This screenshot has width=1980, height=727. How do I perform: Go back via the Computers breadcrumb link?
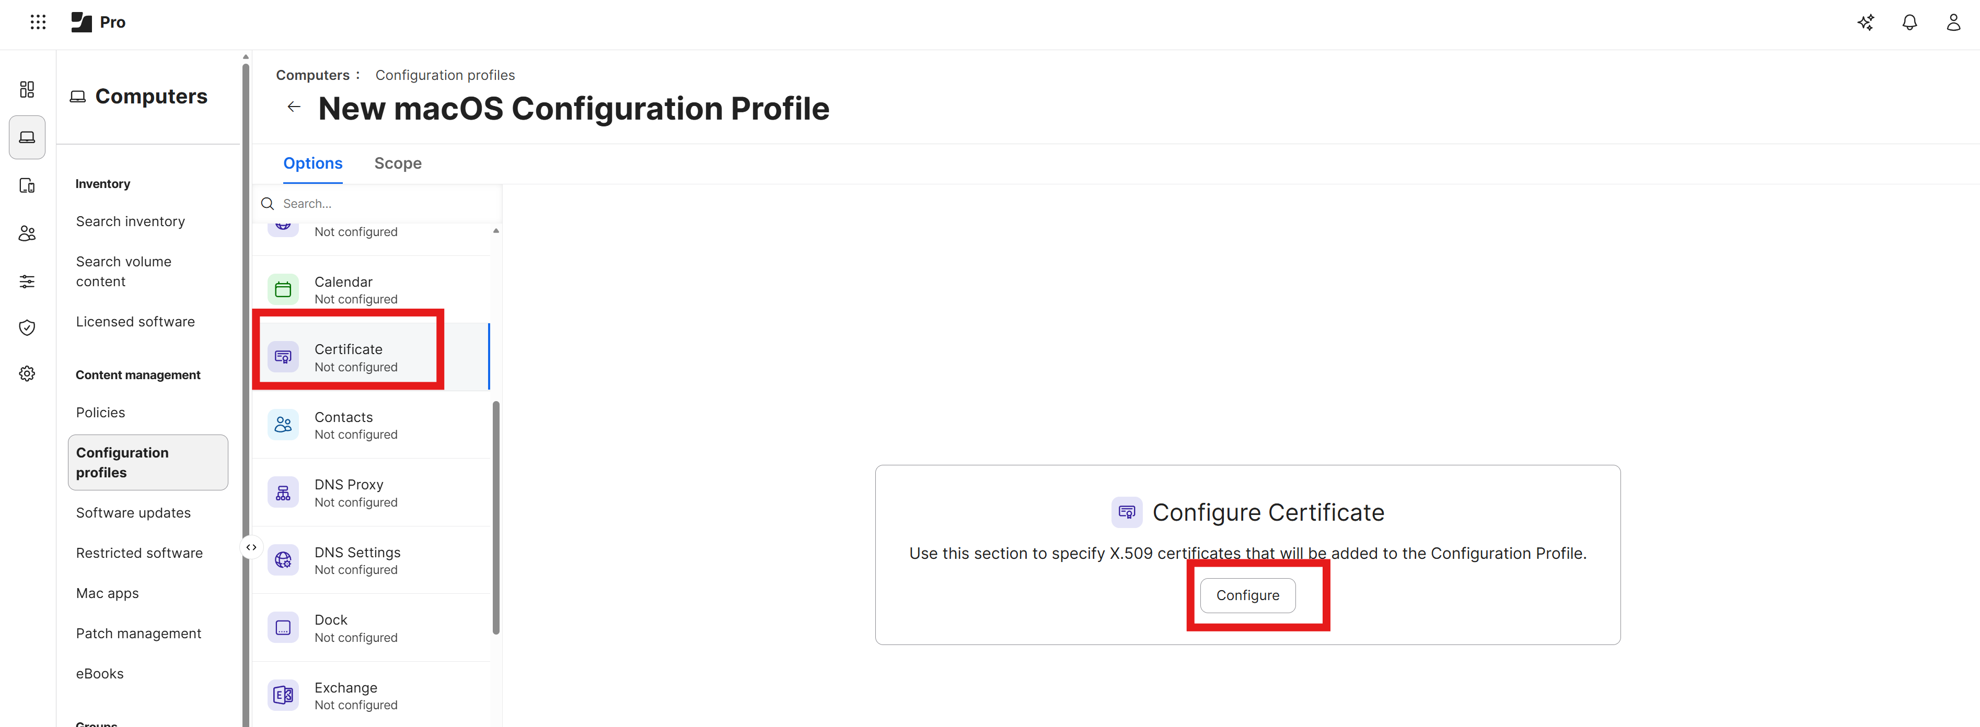pos(315,75)
